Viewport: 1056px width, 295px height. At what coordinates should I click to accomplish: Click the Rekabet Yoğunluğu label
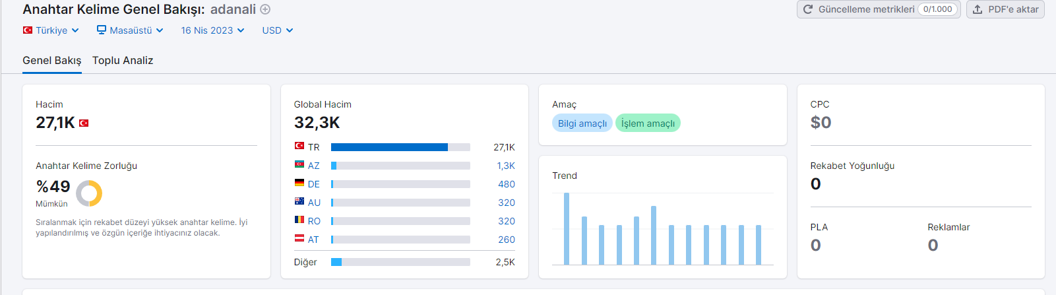852,166
